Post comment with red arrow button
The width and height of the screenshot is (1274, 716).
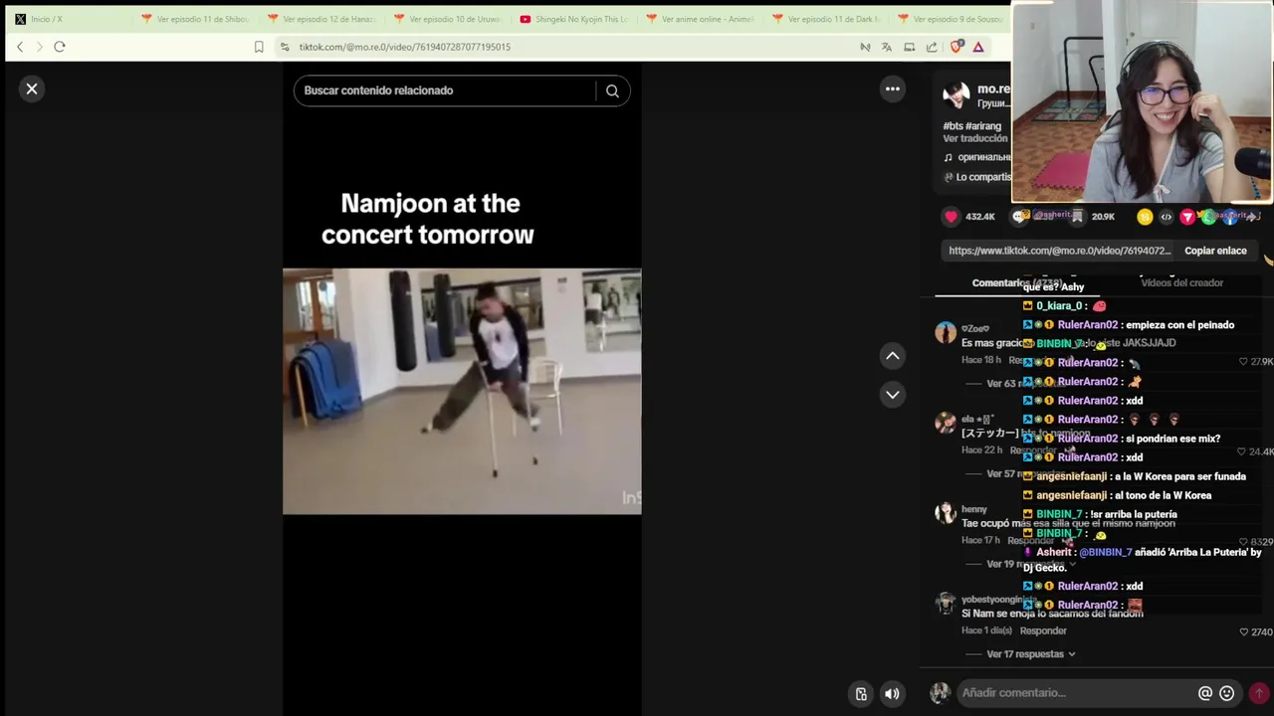(x=1258, y=693)
